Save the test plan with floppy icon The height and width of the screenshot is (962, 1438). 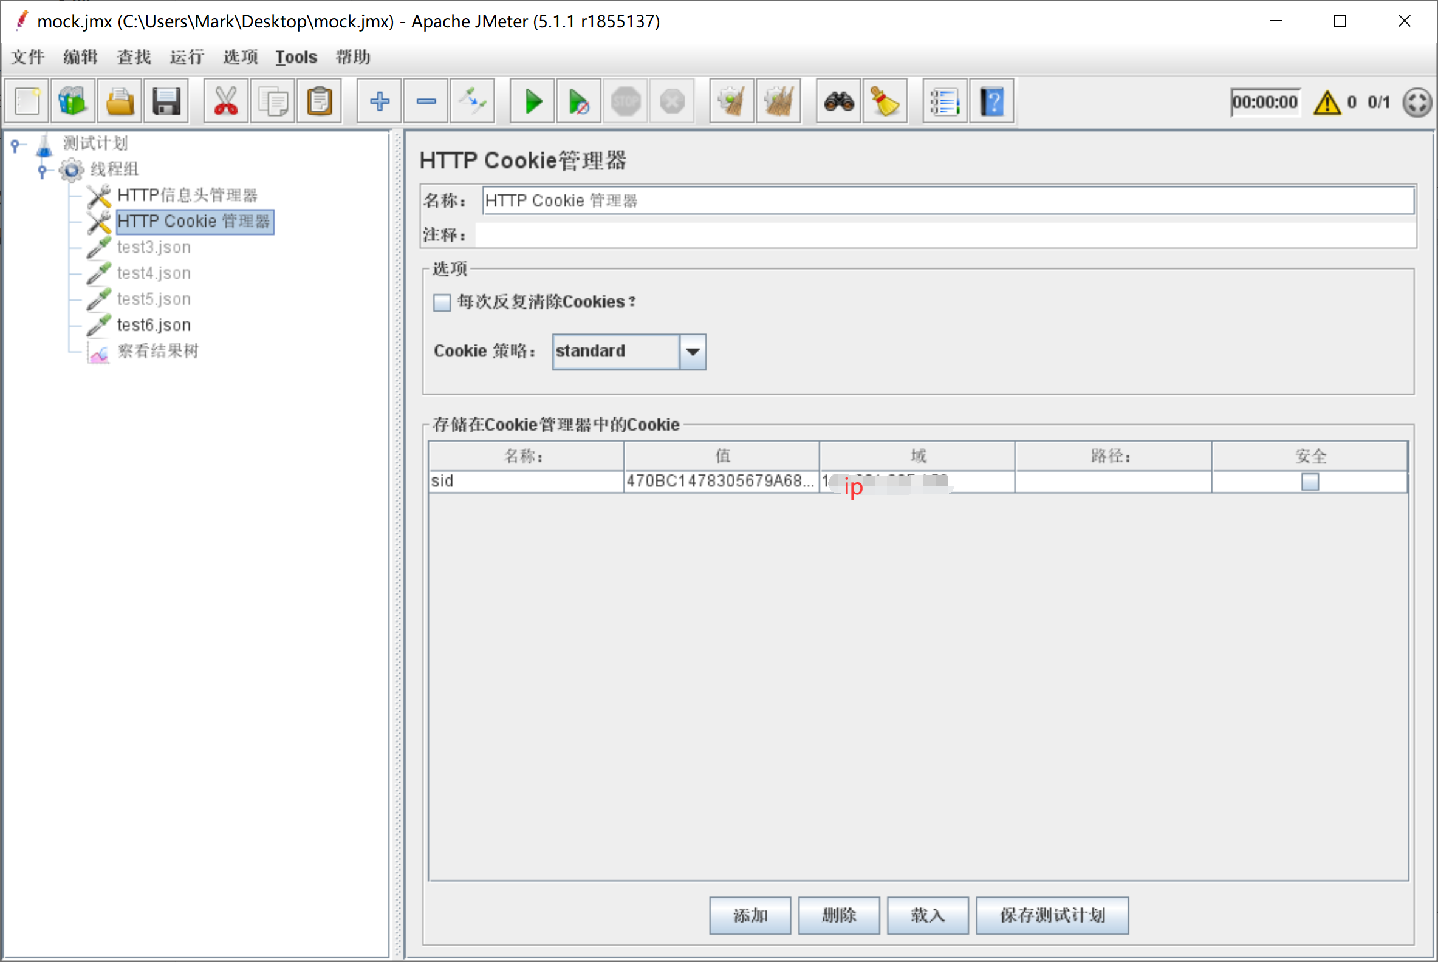click(x=166, y=101)
